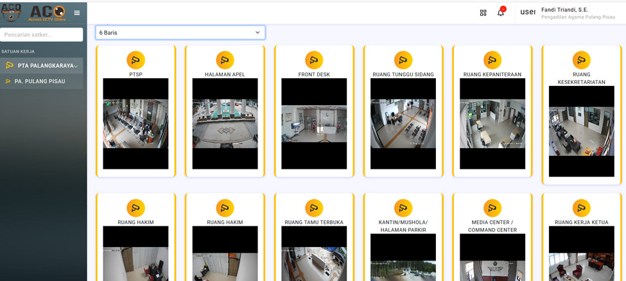626x281 pixels.
Task: Click the Ruang Tunggu Sidang camera icon
Action: coord(403,60)
